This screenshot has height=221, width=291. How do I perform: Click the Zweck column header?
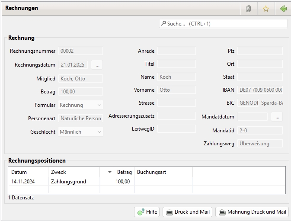(74, 172)
